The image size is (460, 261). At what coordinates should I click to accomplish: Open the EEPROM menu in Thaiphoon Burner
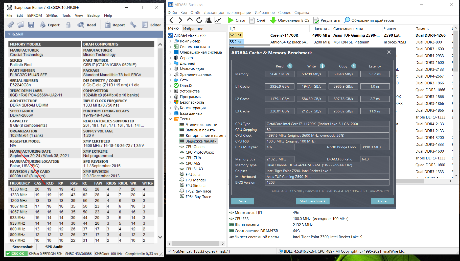tap(35, 15)
